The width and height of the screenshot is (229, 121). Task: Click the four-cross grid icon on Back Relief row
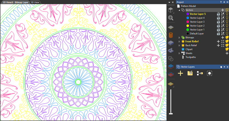click(223, 45)
